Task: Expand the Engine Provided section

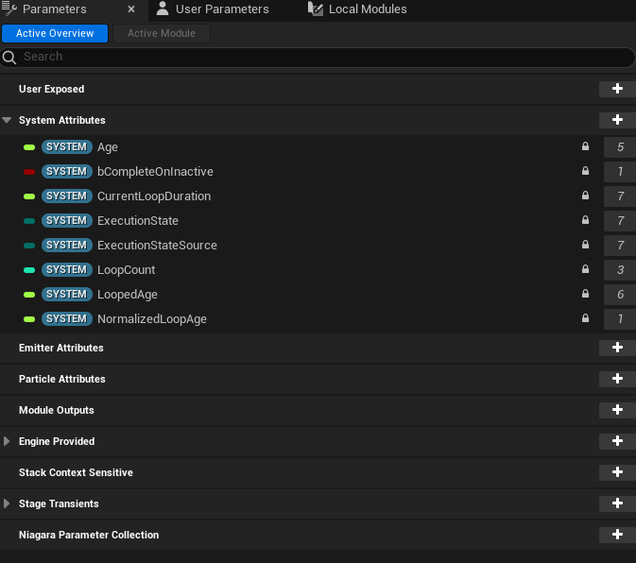Action: click(x=7, y=441)
